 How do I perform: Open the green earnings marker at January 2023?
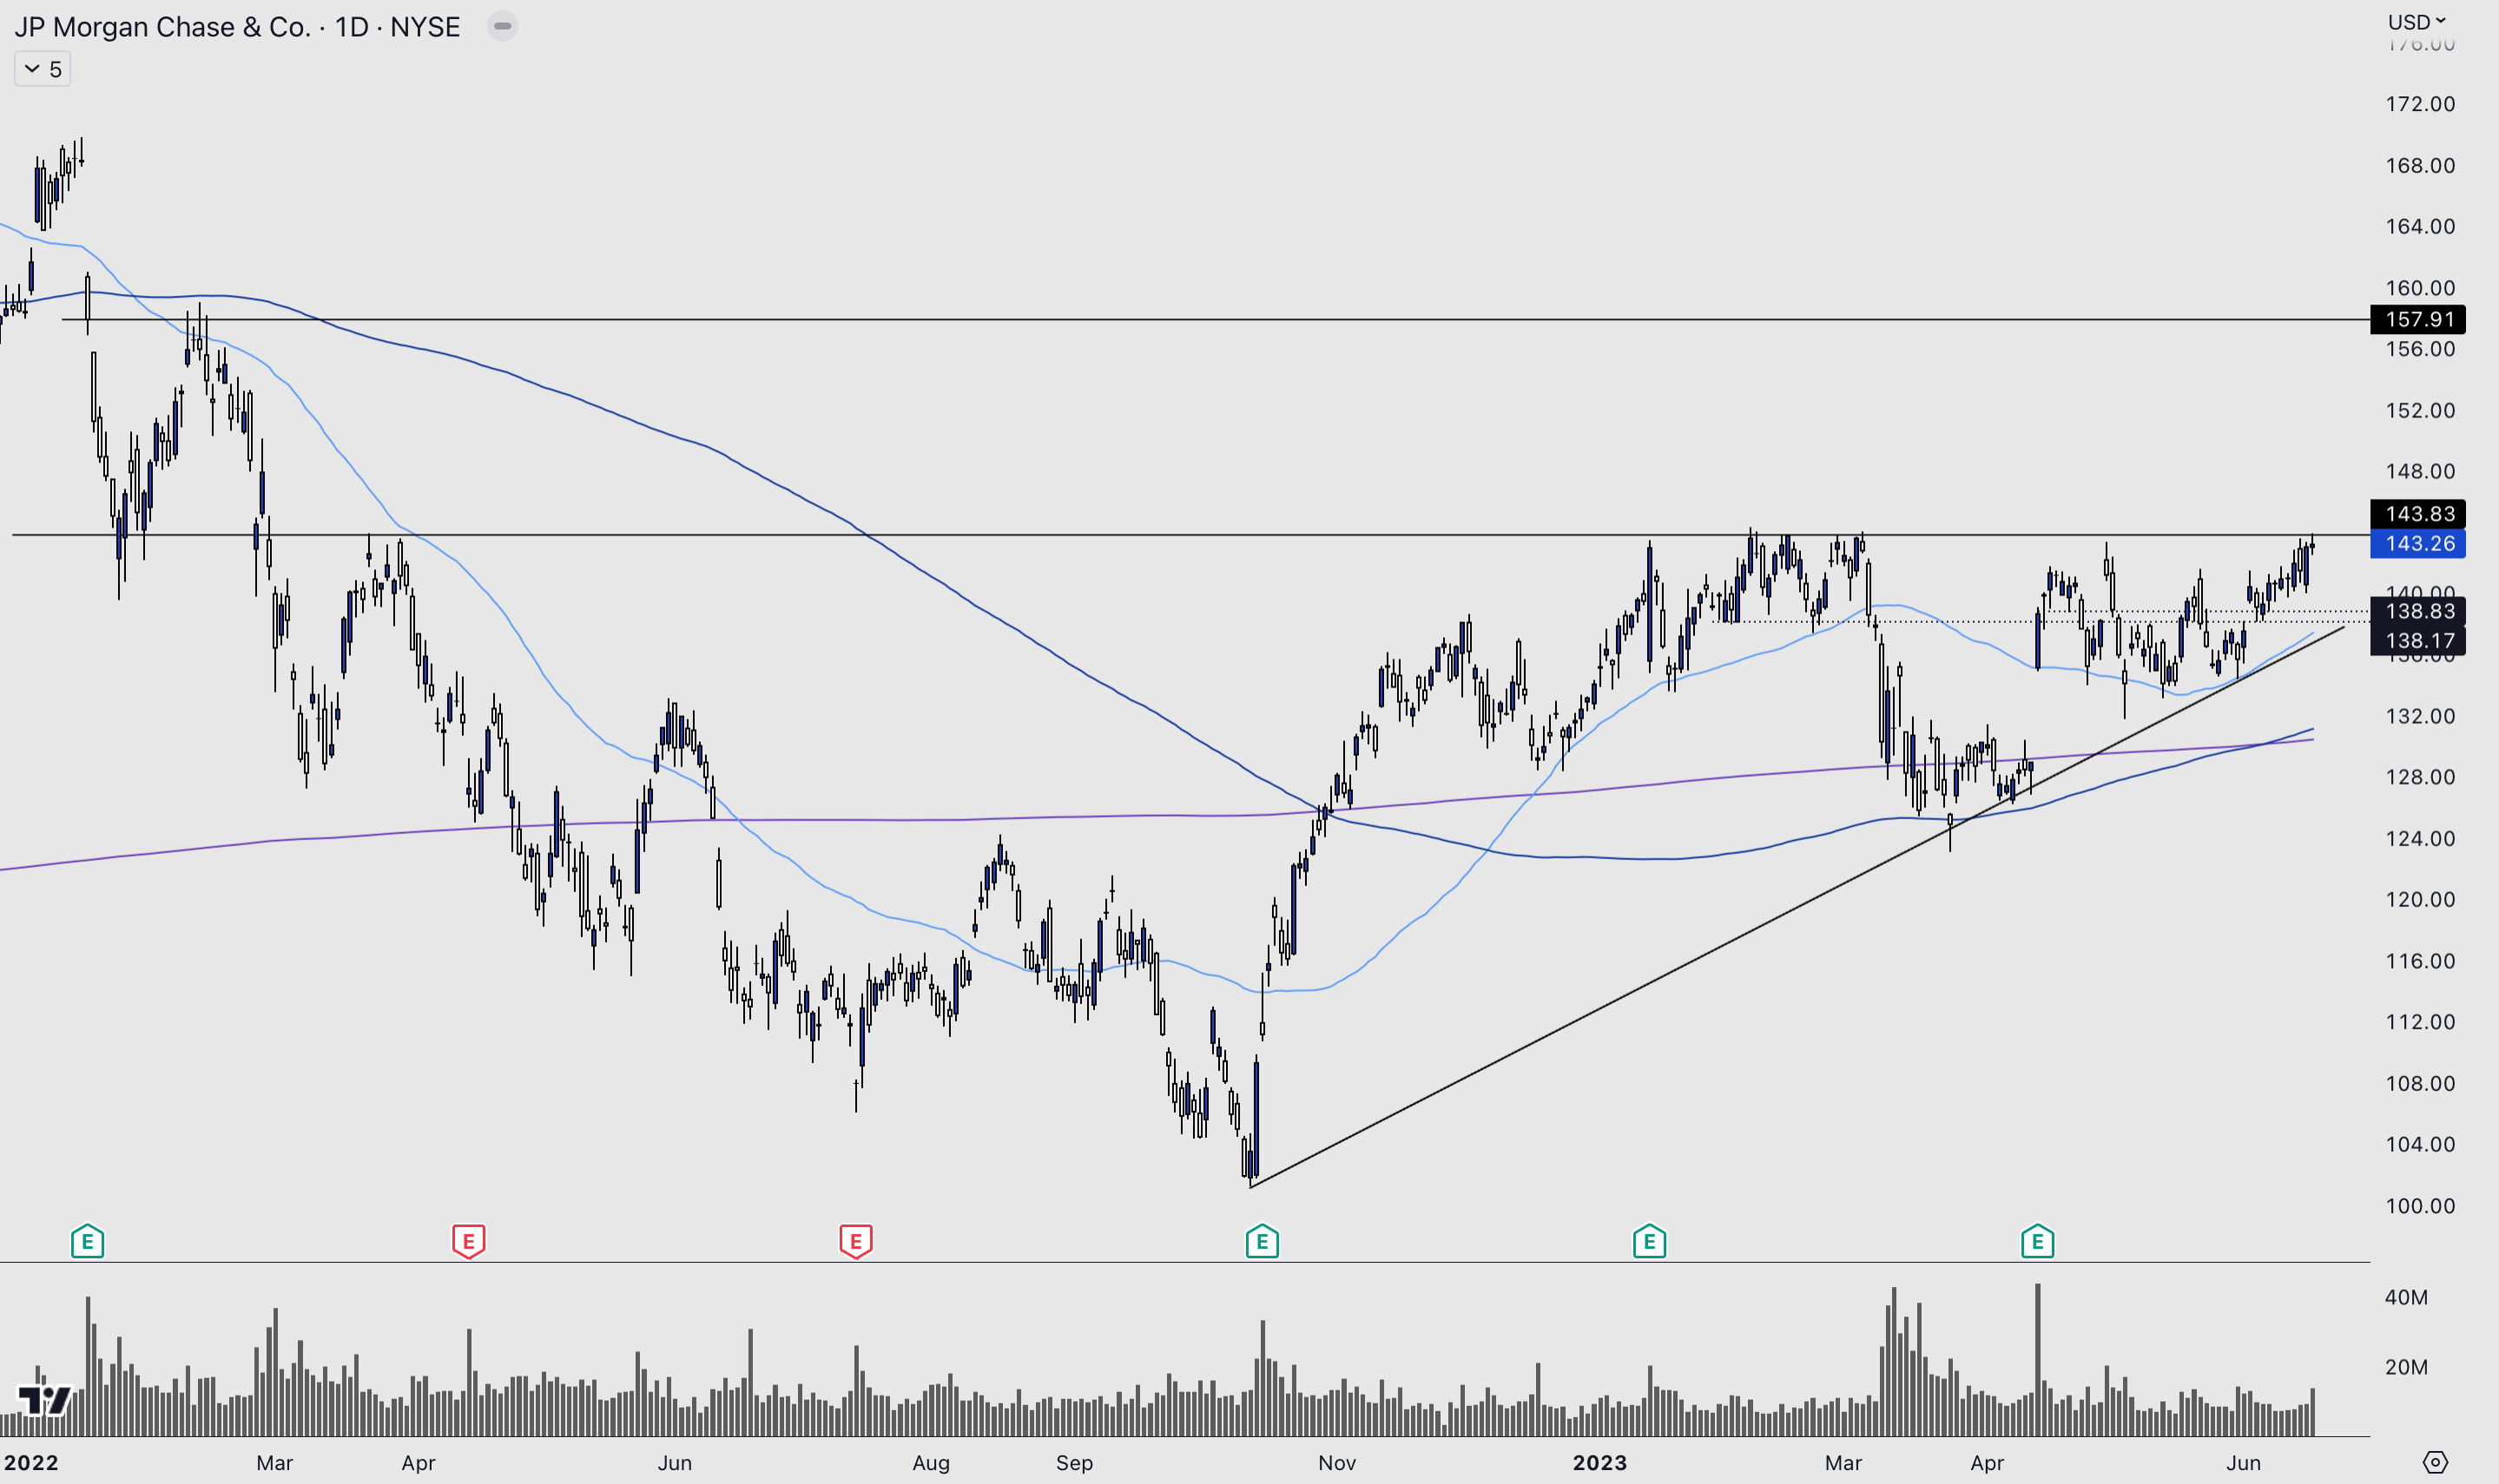click(1649, 1241)
